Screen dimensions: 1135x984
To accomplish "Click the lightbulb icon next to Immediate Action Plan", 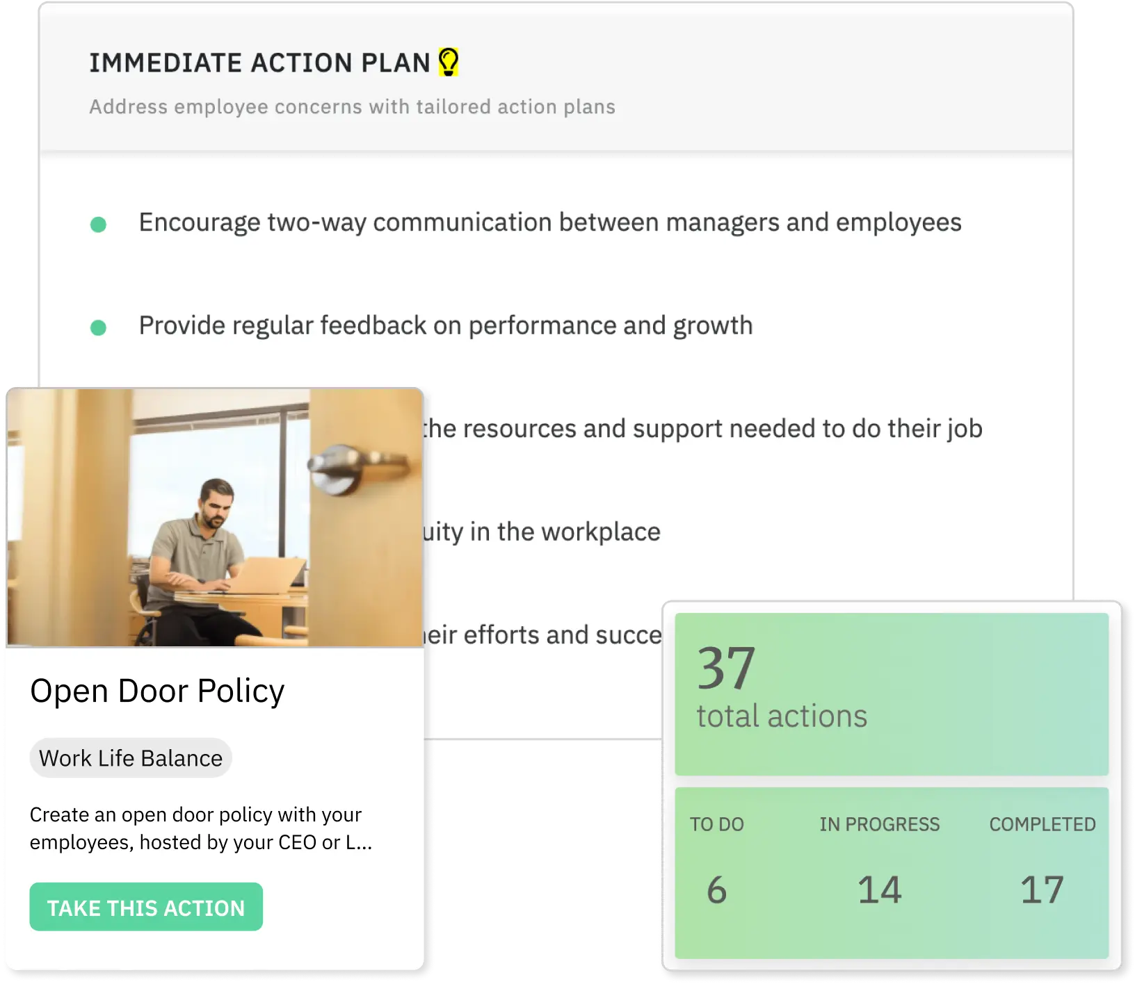I will (x=449, y=63).
